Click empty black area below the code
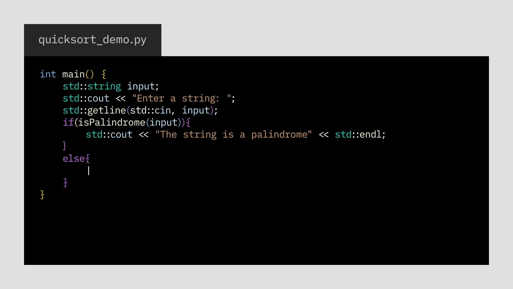Viewport: 513px width, 289px height. coord(256,233)
